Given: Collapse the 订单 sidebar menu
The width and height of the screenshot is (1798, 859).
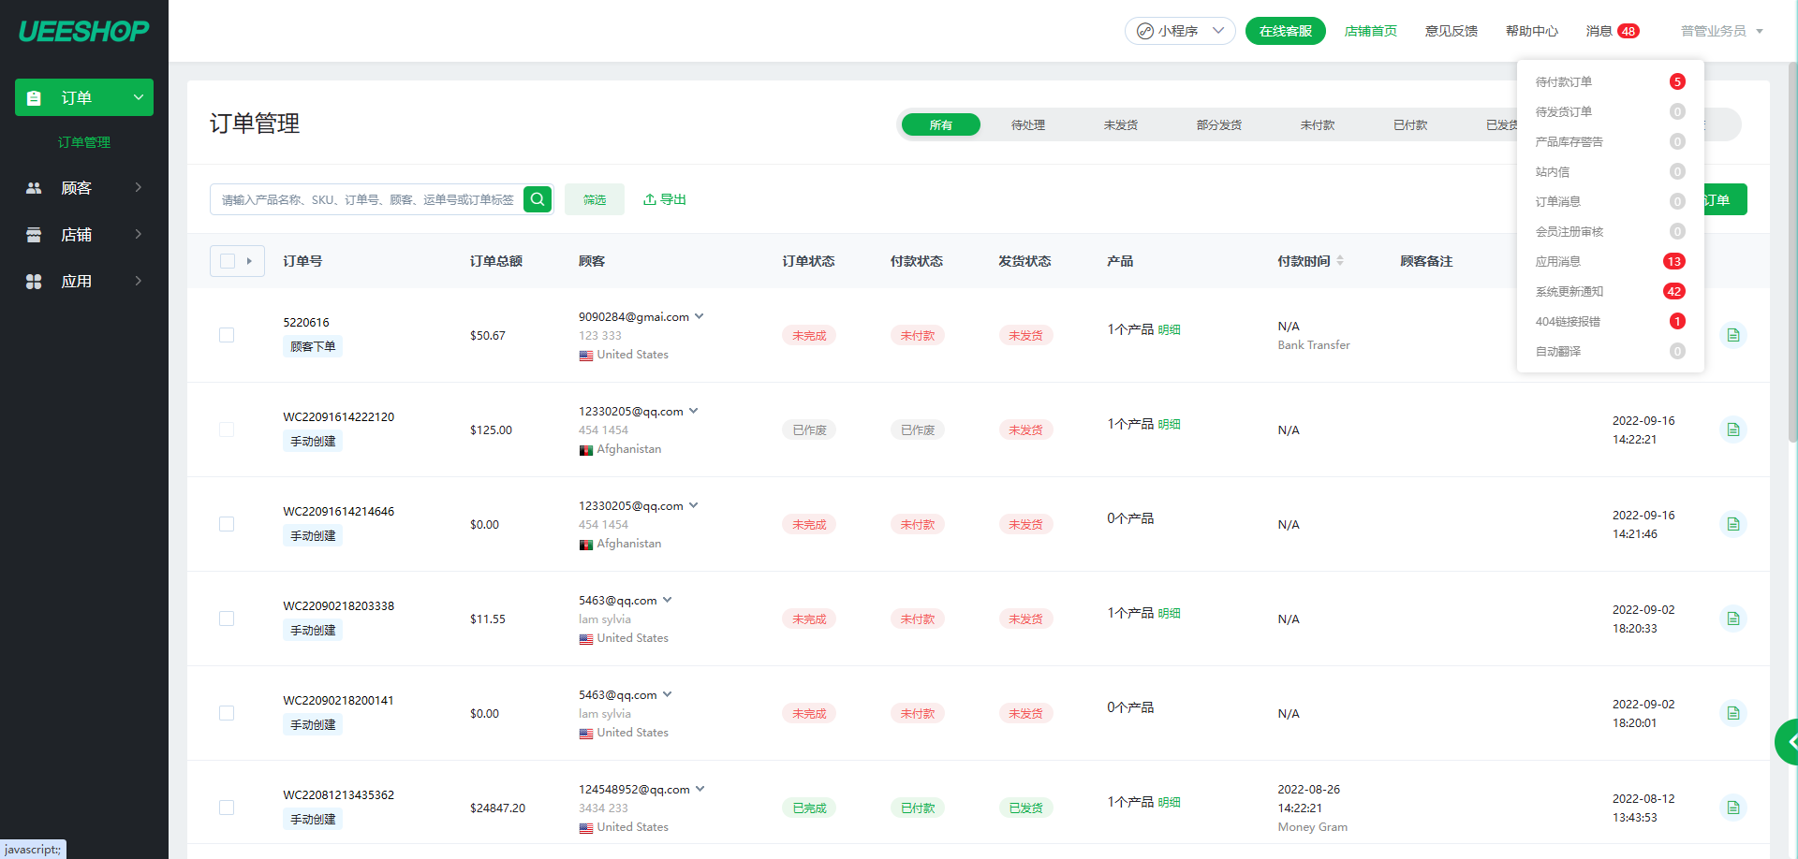Looking at the screenshot, I should [x=139, y=97].
